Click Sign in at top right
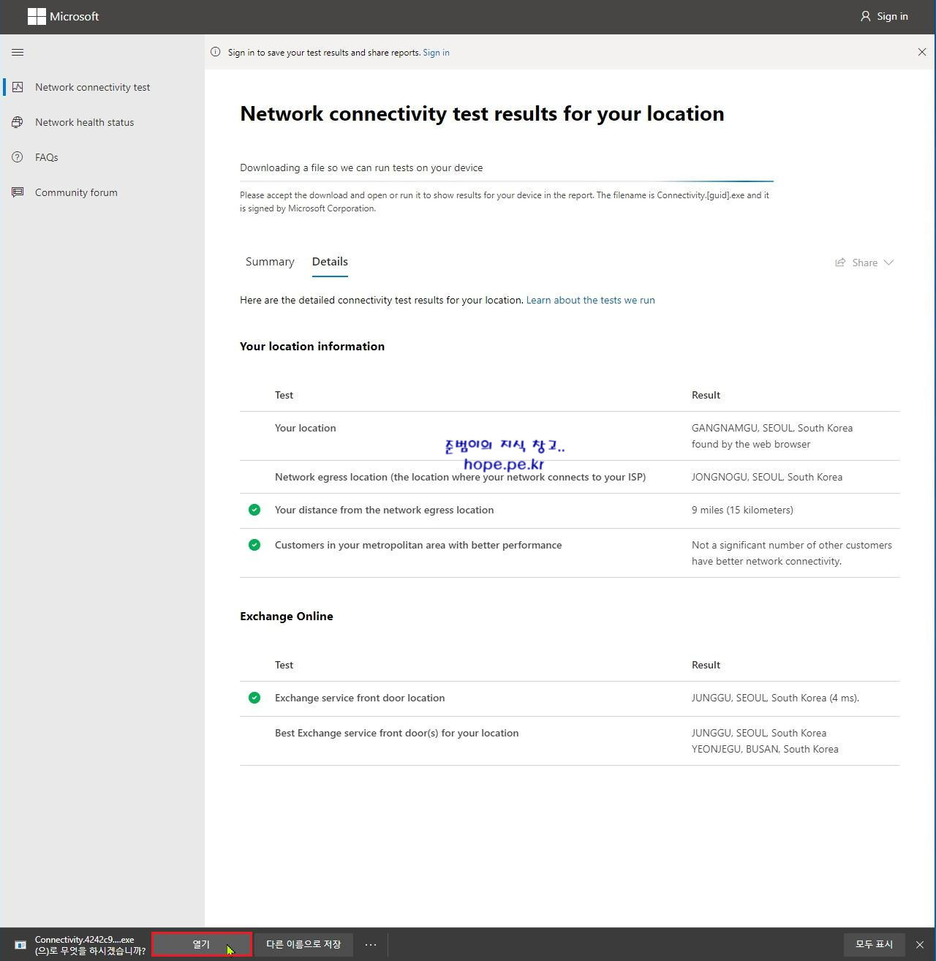The width and height of the screenshot is (936, 961). [884, 16]
